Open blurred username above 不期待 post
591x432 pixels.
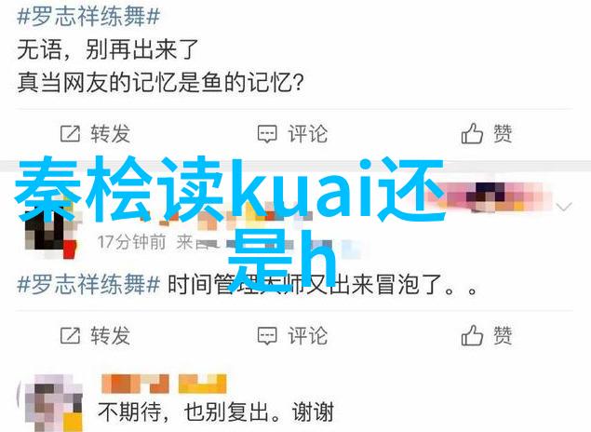pyautogui.click(x=164, y=384)
